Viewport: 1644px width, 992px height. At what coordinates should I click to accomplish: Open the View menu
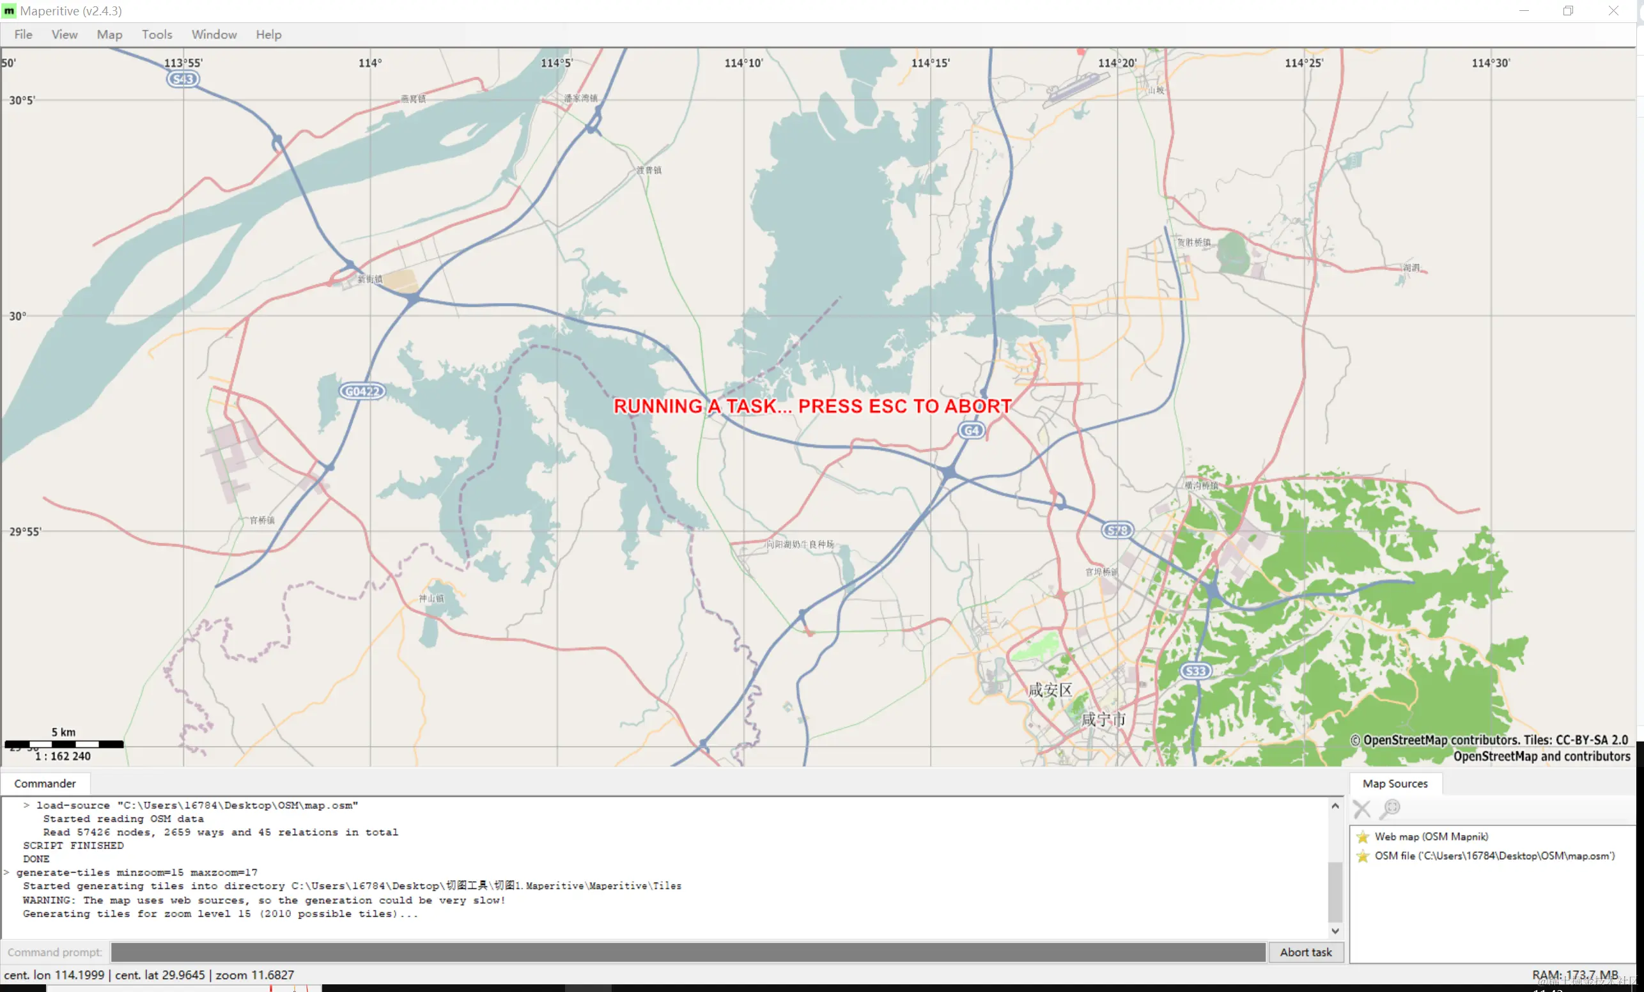[x=64, y=35]
